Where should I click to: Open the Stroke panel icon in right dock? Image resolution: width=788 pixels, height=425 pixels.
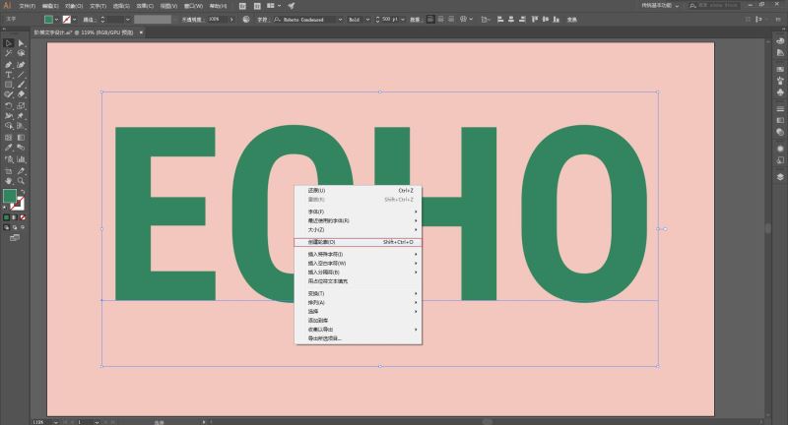click(x=780, y=108)
